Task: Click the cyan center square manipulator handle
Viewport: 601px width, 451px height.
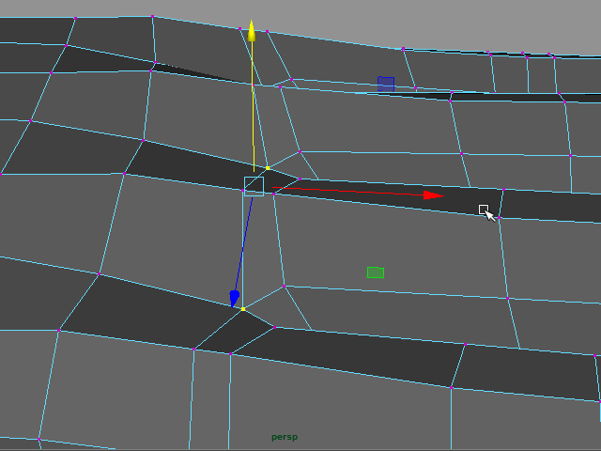Action: click(254, 186)
